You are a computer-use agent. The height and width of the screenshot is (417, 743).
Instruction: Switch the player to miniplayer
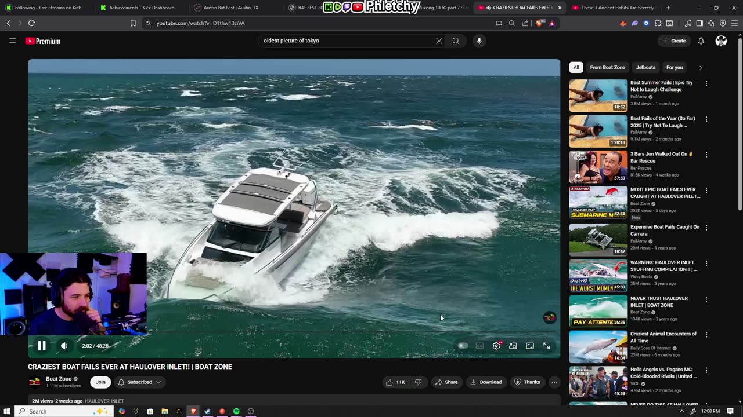pos(513,346)
